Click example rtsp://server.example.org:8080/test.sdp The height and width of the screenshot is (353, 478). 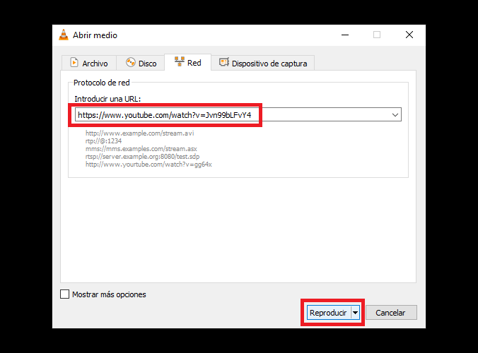[x=142, y=157]
